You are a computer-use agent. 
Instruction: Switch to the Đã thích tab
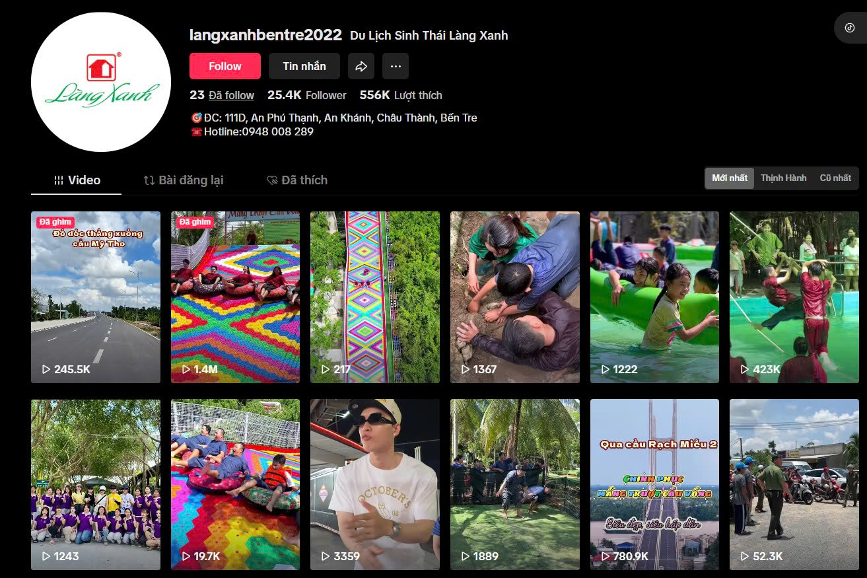pyautogui.click(x=296, y=180)
